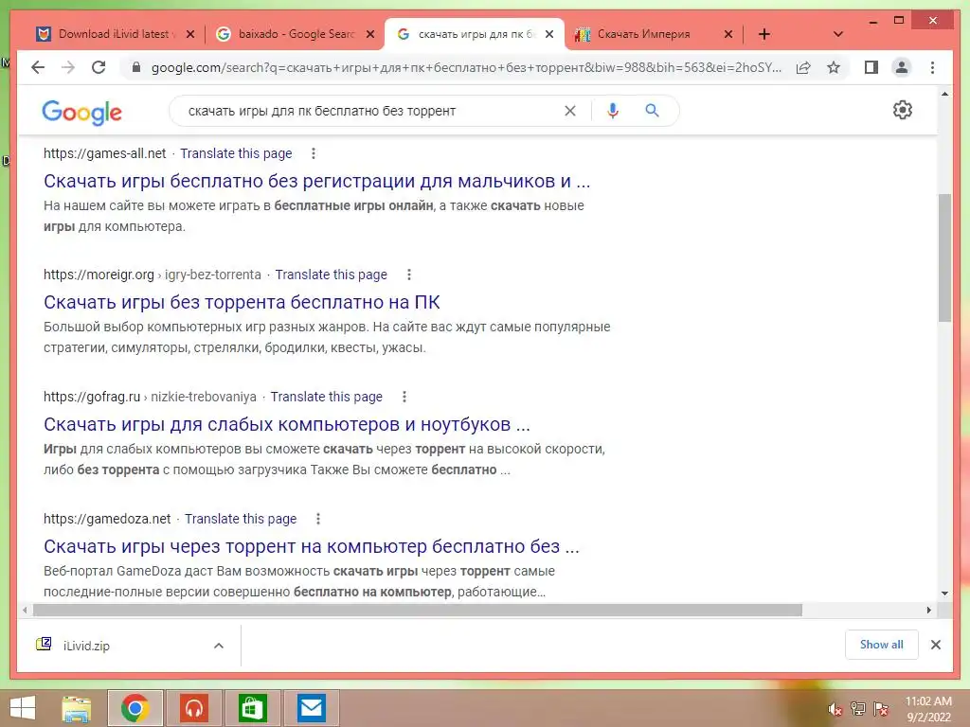This screenshot has height=727, width=970.
Task: Close the active скачать игры tab
Action: click(548, 35)
